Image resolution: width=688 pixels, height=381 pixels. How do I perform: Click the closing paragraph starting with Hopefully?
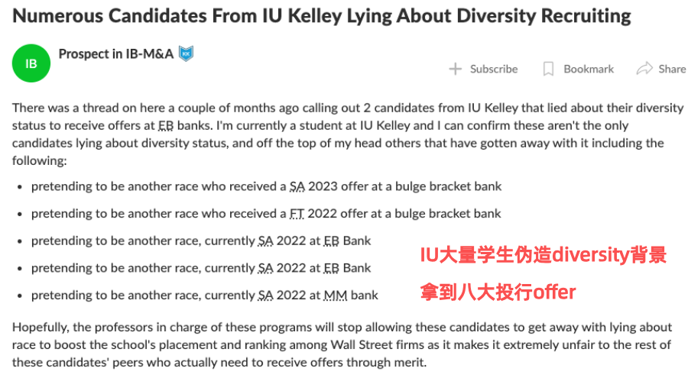342,344
